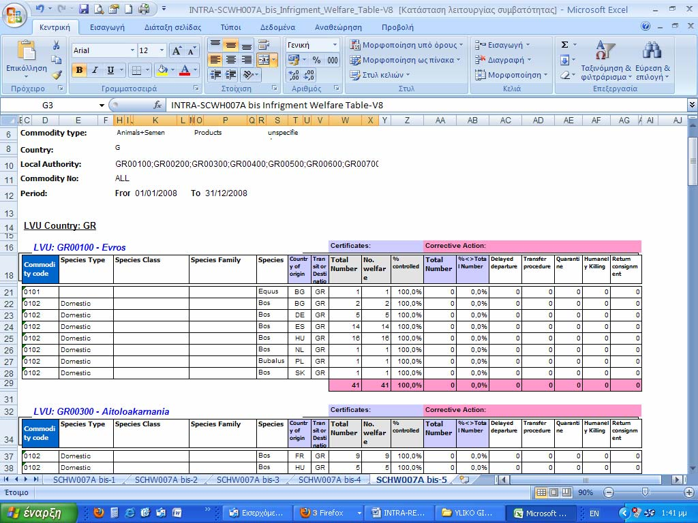Screen dimensions: 698x523
Task: Apply red font color A
Action: pyautogui.click(x=185, y=70)
